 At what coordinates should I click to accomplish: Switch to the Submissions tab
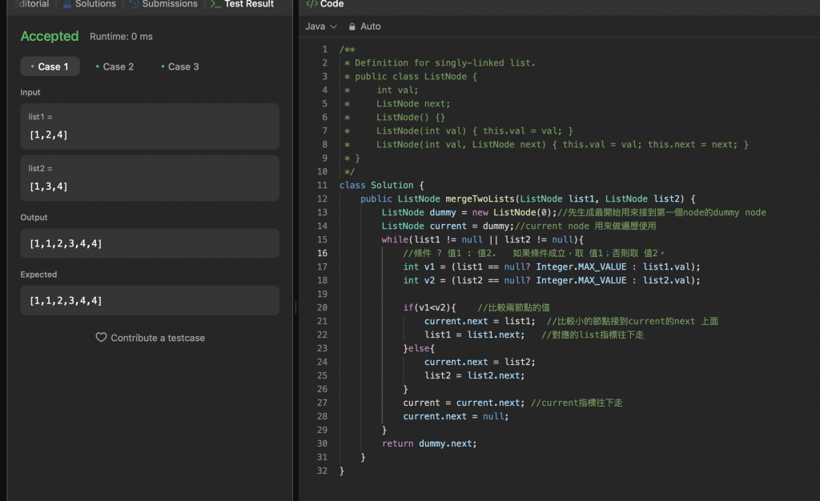[163, 4]
